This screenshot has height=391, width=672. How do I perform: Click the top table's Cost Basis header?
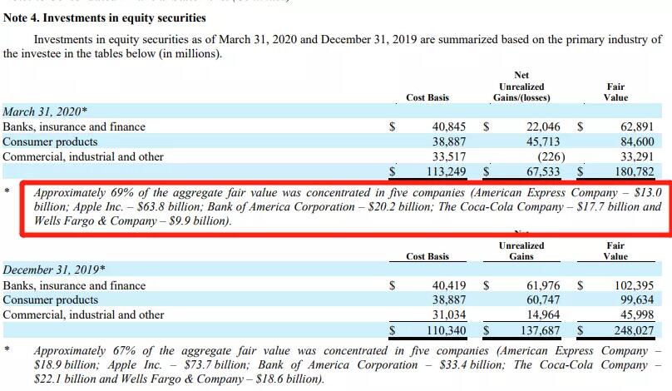427,97
